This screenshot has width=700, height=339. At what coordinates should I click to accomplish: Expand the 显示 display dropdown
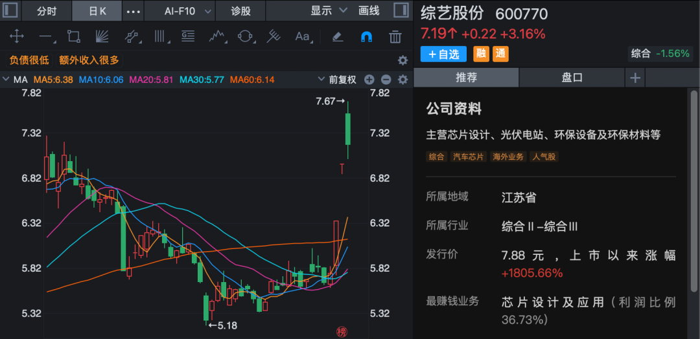pos(329,11)
